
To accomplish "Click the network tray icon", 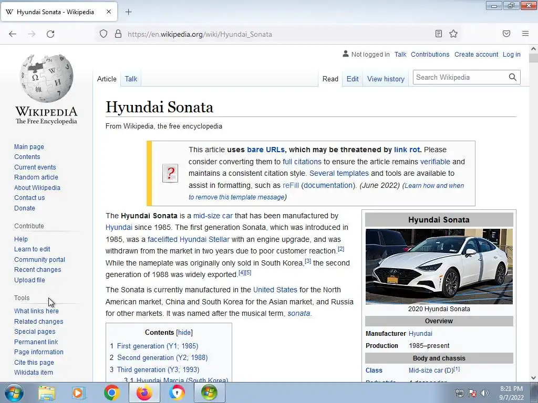I will pyautogui.click(x=459, y=393).
